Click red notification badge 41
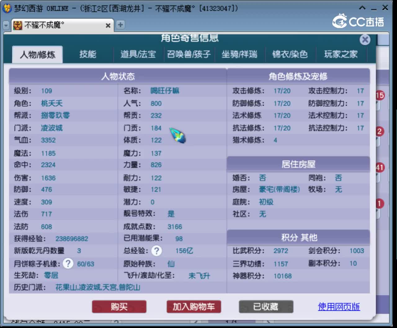Screen dimensions: 397x328 coord(380,168)
